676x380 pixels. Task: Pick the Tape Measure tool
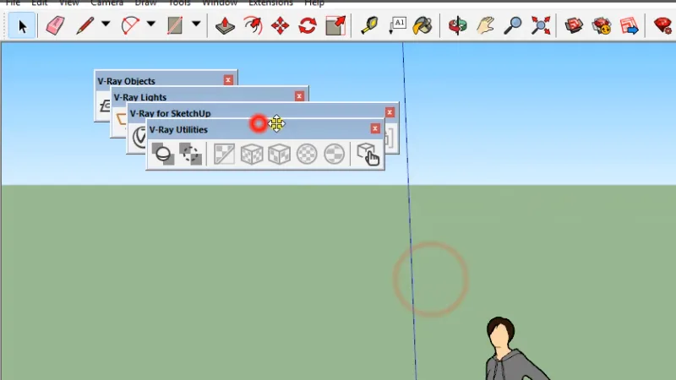click(369, 26)
